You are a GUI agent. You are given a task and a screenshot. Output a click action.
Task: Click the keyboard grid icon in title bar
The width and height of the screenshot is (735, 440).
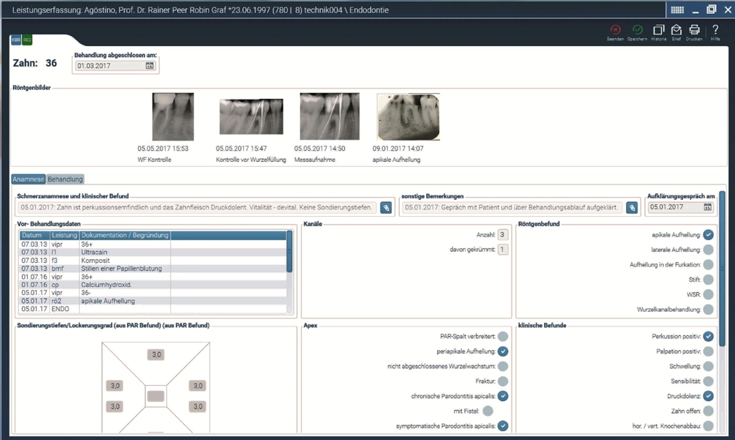point(677,10)
